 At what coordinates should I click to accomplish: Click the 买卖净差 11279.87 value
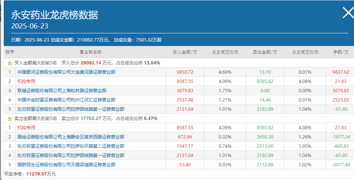(36, 174)
